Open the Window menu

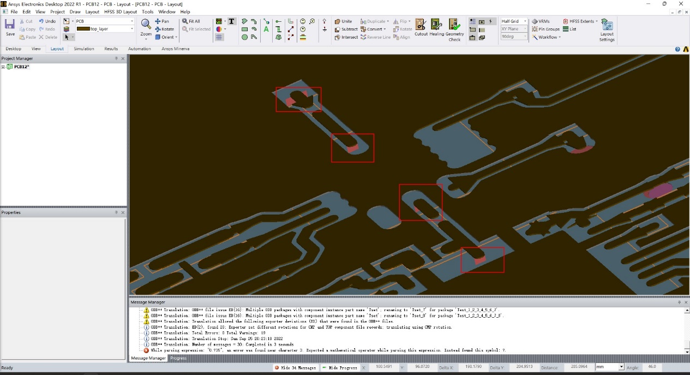[x=166, y=11]
